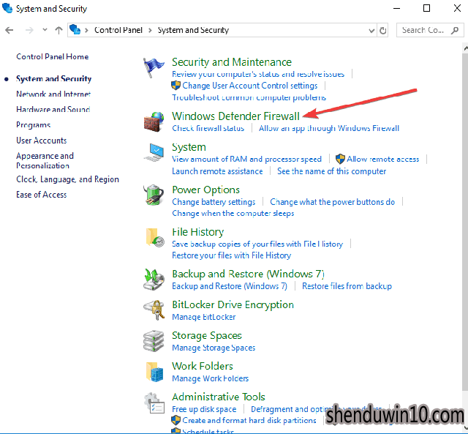Click UAC shield icon beside Change User Account Control

175,86
